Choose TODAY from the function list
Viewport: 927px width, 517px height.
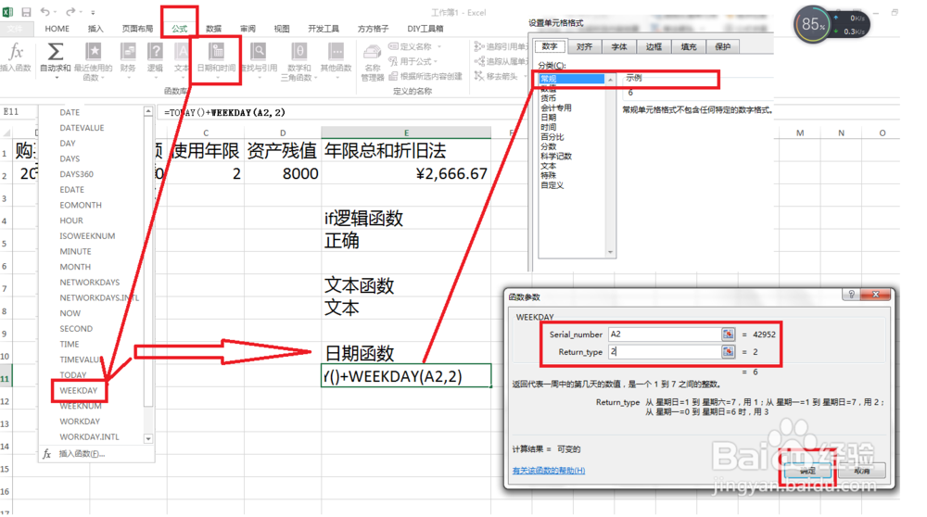pos(73,375)
